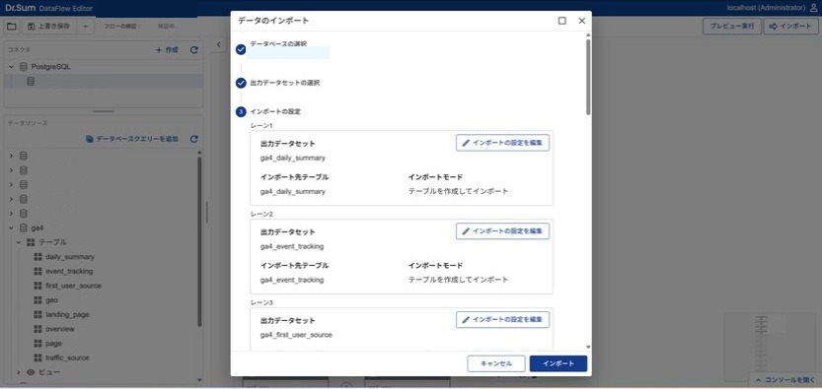Screen dimensions: 822x389
Task: Click the panel splitter handle below connectors
Action: [104, 111]
